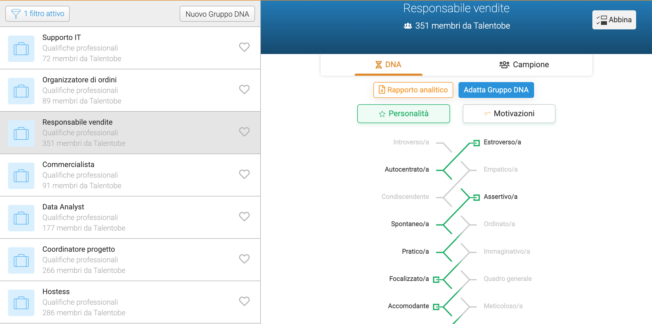Click the Assertivo/a DNA marker square
652x324 pixels.
[477, 197]
